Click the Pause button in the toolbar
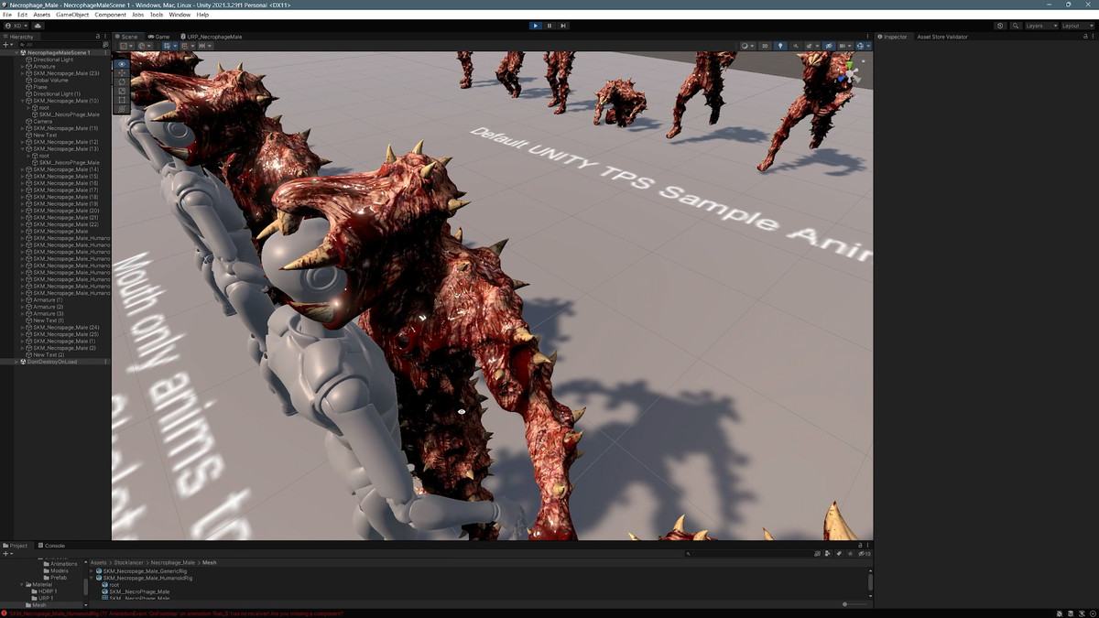The image size is (1099, 618). click(549, 26)
